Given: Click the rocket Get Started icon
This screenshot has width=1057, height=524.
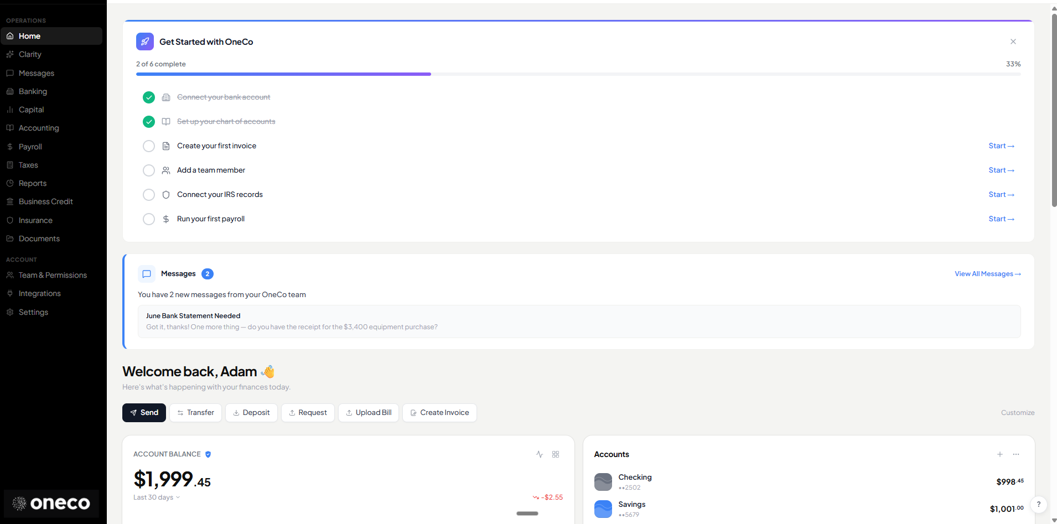Looking at the screenshot, I should 144,41.
